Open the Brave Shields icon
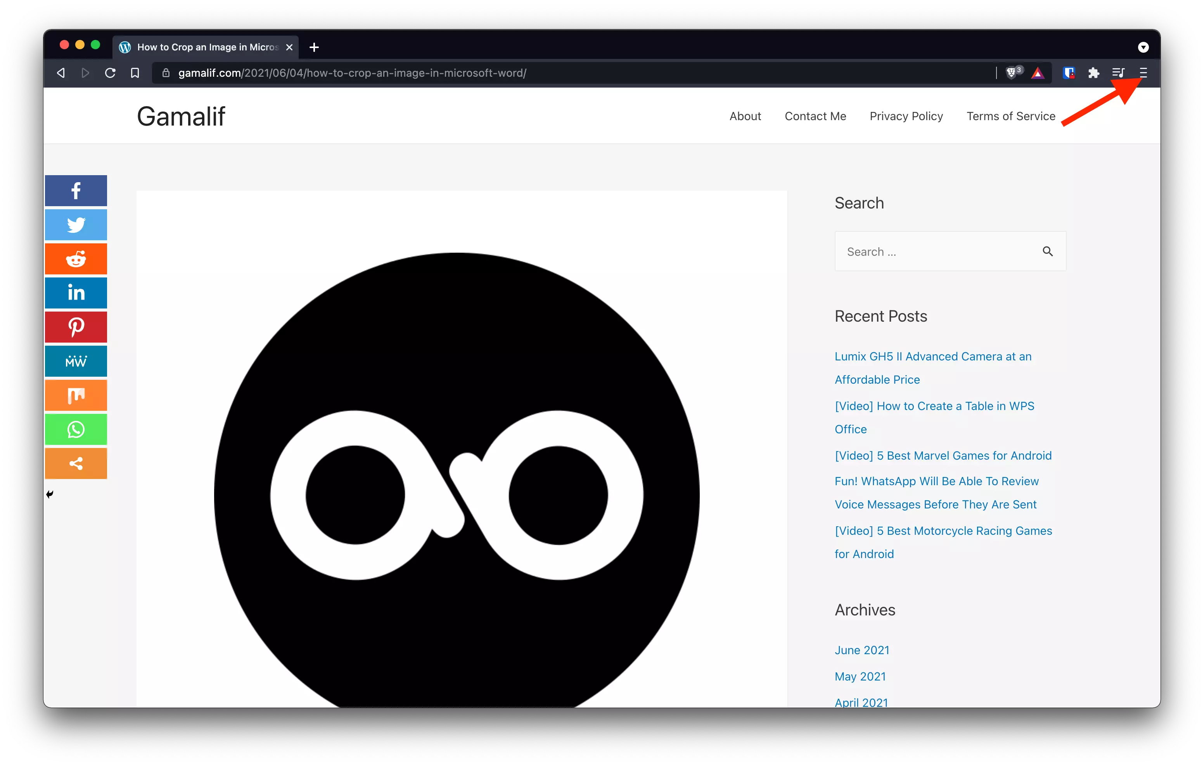The height and width of the screenshot is (765, 1204). tap(1012, 73)
